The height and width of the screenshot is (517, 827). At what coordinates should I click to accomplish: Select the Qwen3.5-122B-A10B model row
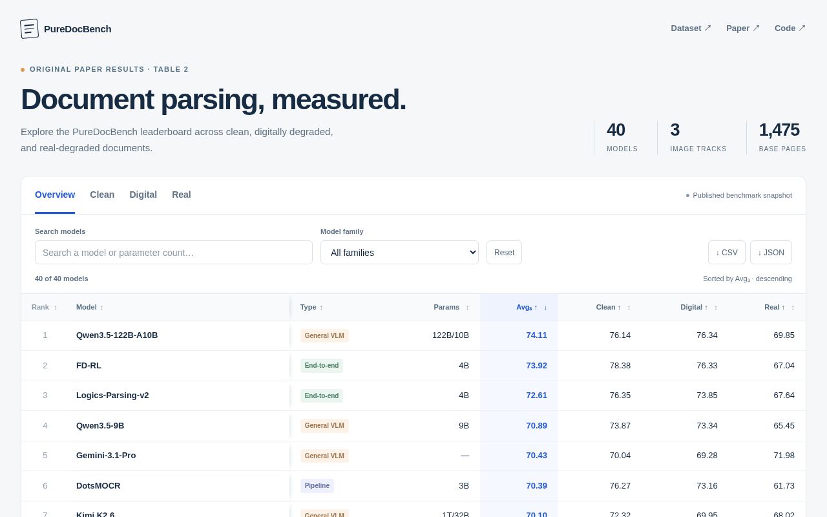413,335
